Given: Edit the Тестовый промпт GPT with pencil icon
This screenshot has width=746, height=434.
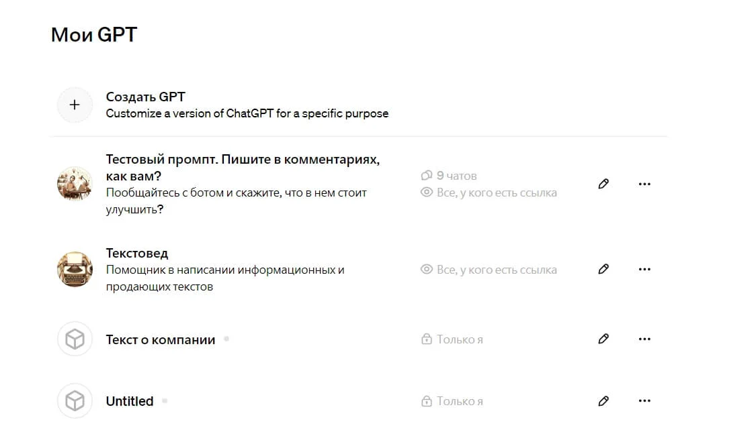Looking at the screenshot, I should (603, 184).
